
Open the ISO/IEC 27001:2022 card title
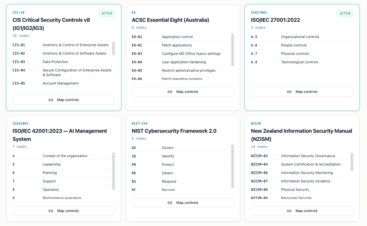[x=275, y=20]
